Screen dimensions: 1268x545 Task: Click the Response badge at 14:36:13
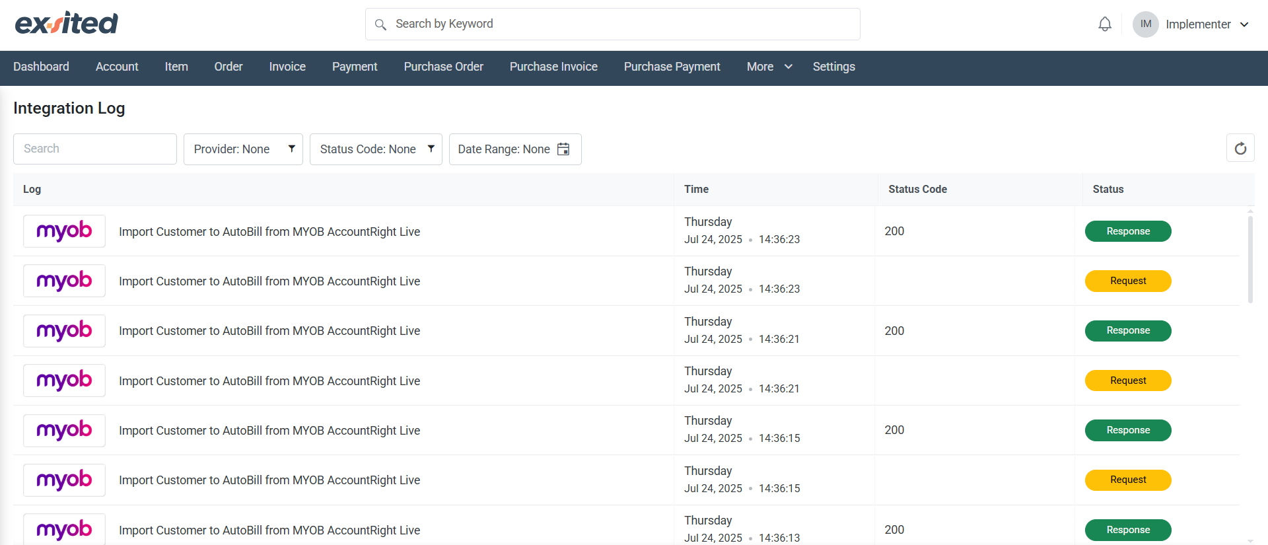pos(1128,530)
